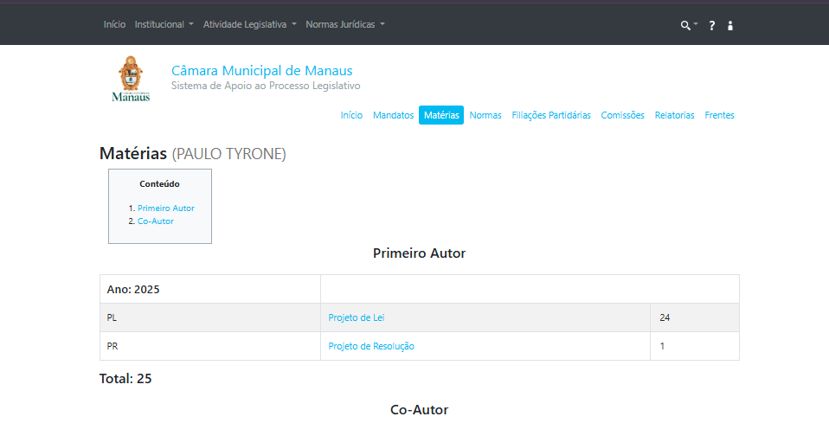Open the Projeto de Resolução link

click(371, 346)
